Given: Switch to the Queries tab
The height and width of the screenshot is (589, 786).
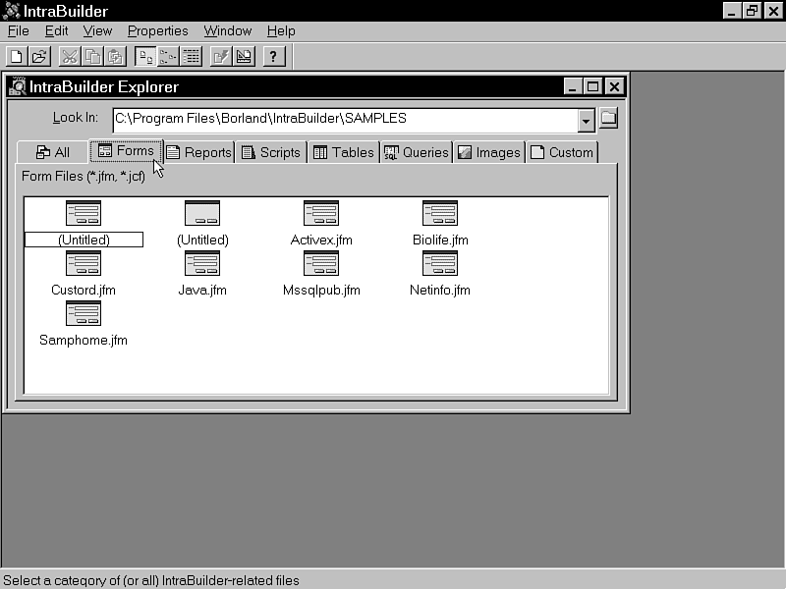Looking at the screenshot, I should pyautogui.click(x=416, y=152).
